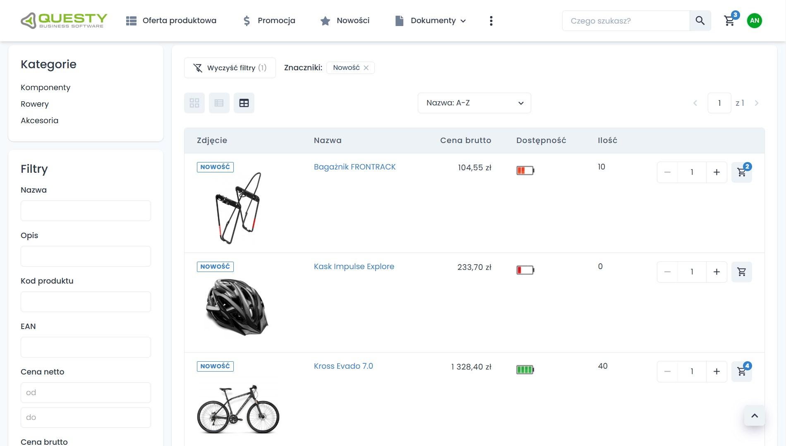786x446 pixels.
Task: Click the magnifier search button
Action: [x=700, y=21]
